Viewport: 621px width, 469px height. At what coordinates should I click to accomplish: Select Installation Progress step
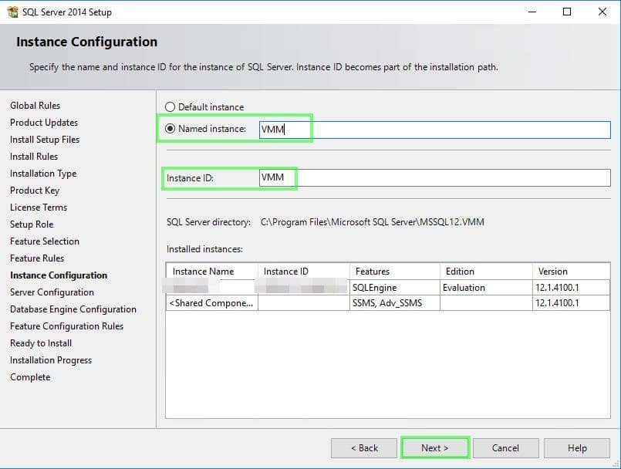pos(51,360)
